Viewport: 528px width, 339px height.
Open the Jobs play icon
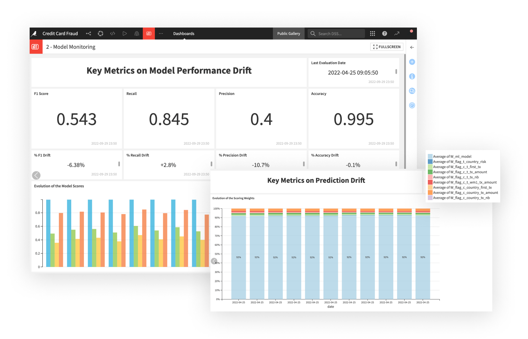click(x=125, y=34)
